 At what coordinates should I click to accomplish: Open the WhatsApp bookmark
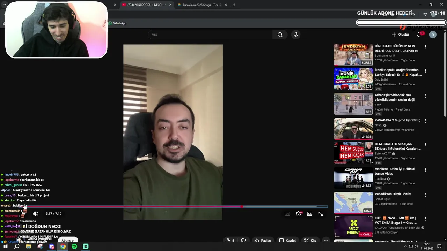117,23
